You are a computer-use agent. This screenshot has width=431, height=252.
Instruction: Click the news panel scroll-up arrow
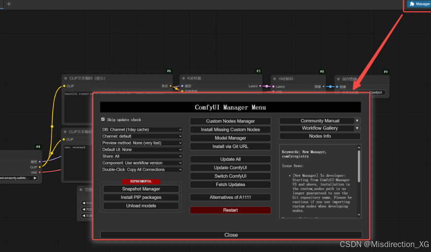click(x=359, y=148)
